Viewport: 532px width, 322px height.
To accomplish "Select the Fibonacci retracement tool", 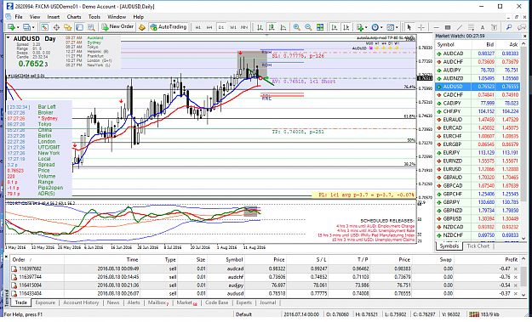I will pyautogui.click(x=471, y=27).
